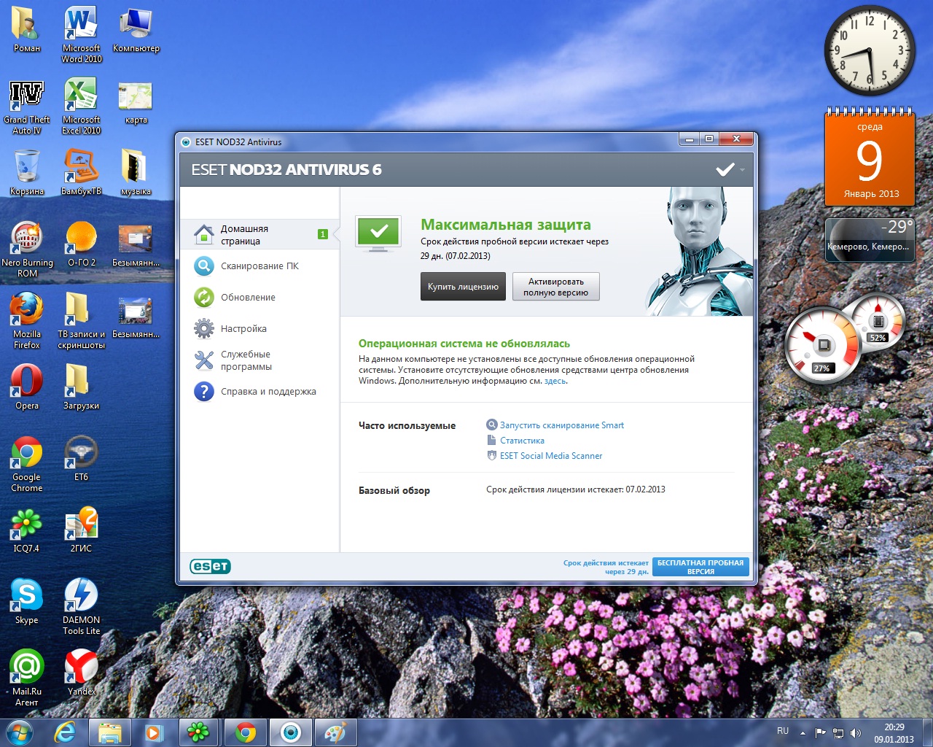
Task: Click the eset logo in window footer
Action: tap(210, 567)
